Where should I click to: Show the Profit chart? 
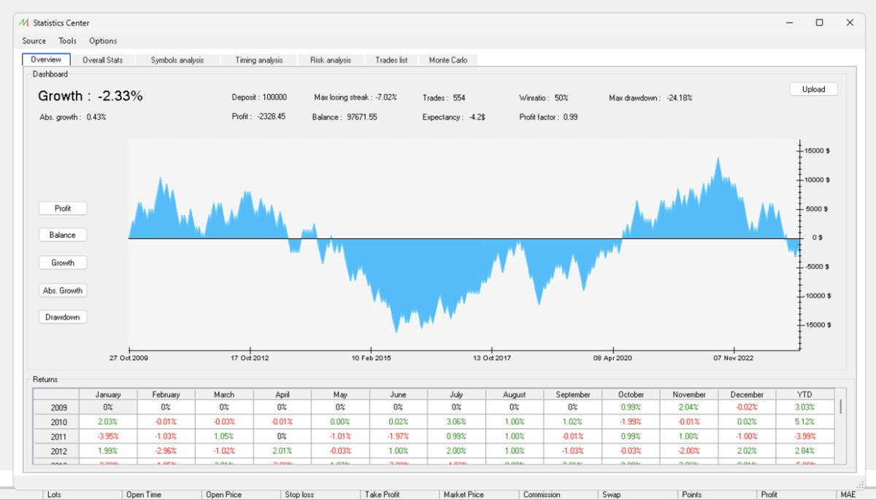coord(63,208)
